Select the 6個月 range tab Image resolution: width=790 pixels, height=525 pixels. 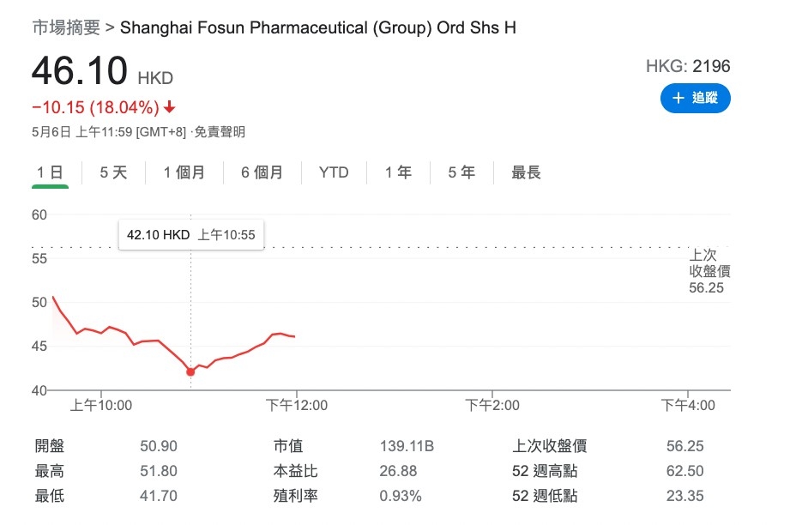tap(262, 172)
